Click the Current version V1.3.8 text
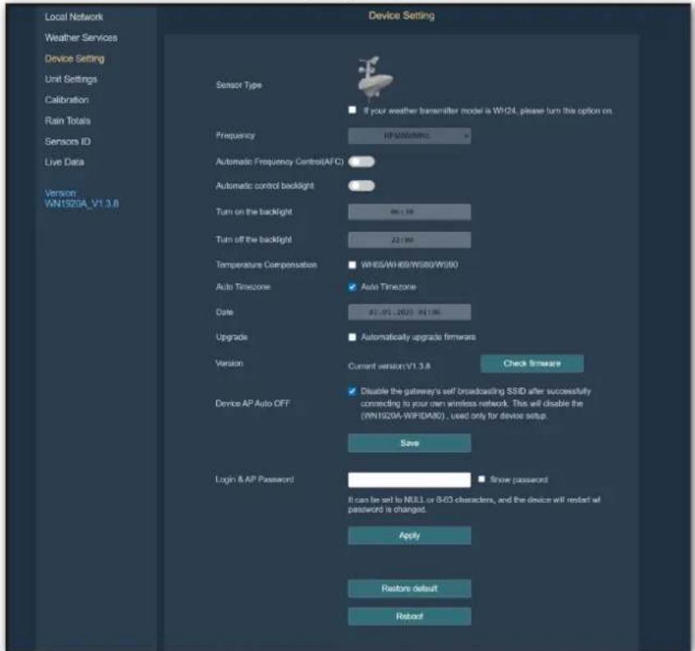Viewport: 695px width, 651px height. tap(389, 367)
